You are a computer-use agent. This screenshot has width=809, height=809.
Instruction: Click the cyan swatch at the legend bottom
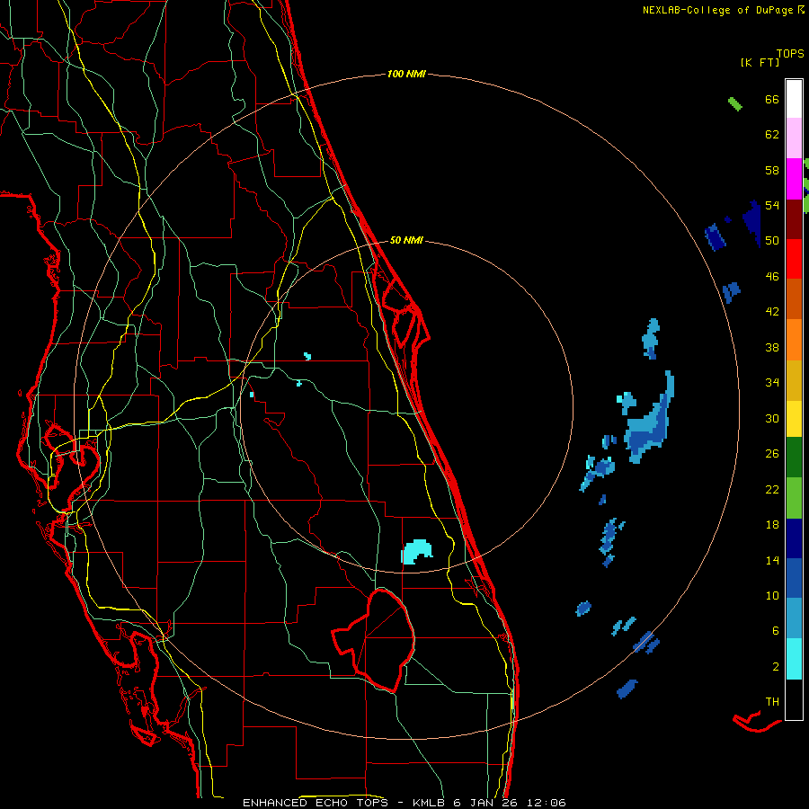(x=794, y=659)
